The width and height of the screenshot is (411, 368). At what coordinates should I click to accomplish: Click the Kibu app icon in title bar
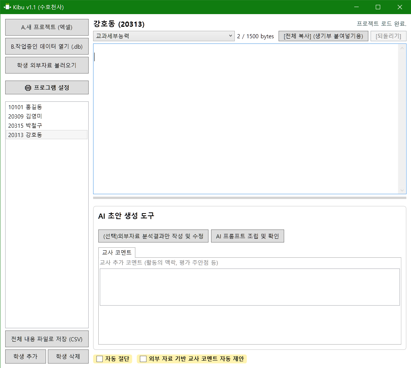7,7
